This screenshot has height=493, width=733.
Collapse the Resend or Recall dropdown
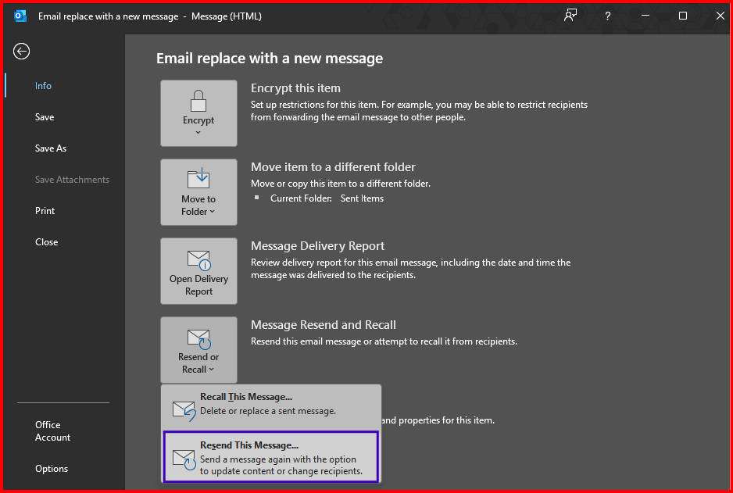198,350
